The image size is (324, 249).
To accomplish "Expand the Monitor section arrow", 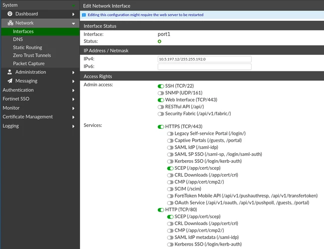I will point(73,108).
